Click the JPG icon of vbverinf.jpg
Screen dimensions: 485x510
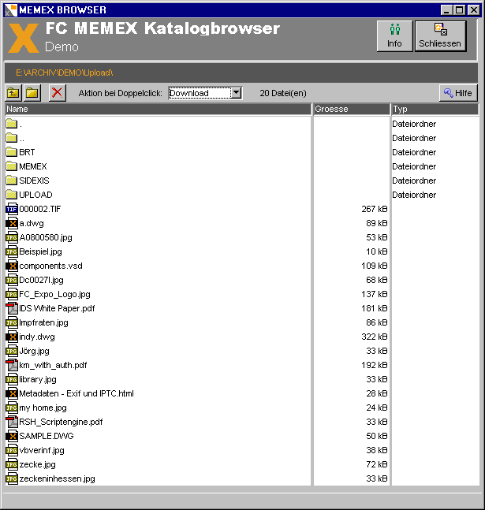click(x=12, y=450)
